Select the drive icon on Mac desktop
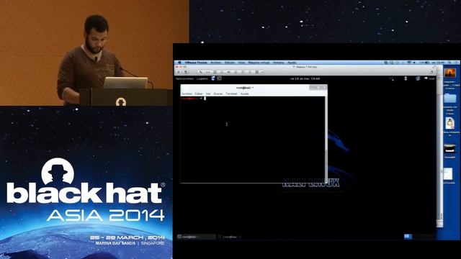The width and height of the screenshot is (461, 259). point(449,149)
